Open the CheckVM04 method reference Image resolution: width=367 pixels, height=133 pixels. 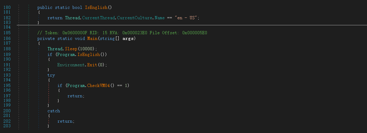(x=98, y=86)
